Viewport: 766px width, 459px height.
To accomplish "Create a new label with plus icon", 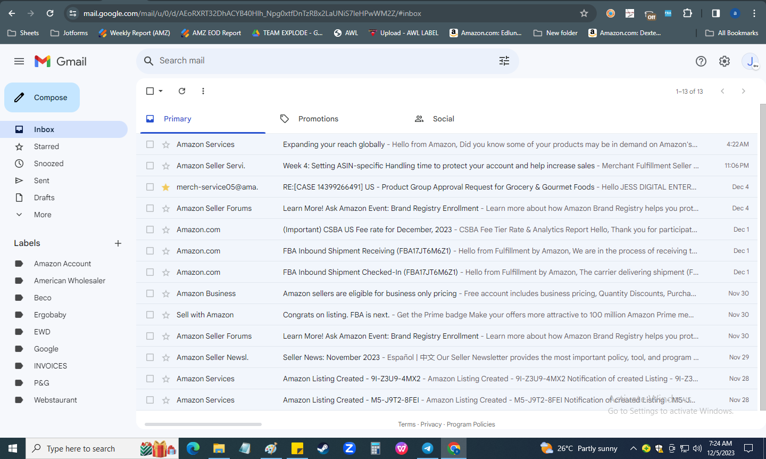I will pos(118,243).
